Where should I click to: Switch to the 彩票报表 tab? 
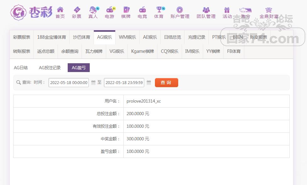[22, 37]
